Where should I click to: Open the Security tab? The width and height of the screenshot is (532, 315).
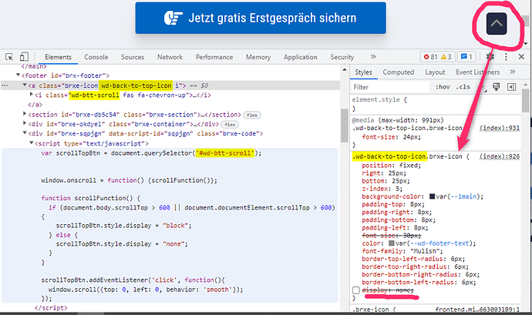click(x=342, y=57)
